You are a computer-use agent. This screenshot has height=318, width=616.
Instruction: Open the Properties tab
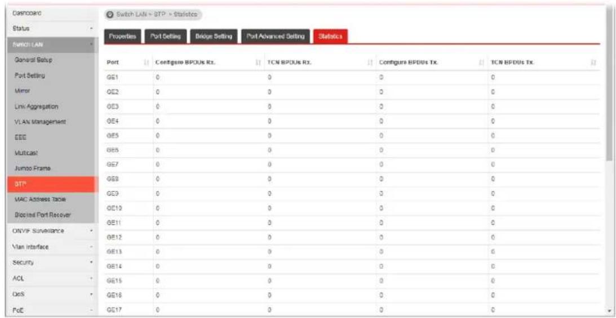click(x=122, y=36)
